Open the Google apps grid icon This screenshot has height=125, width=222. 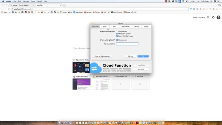(208, 17)
